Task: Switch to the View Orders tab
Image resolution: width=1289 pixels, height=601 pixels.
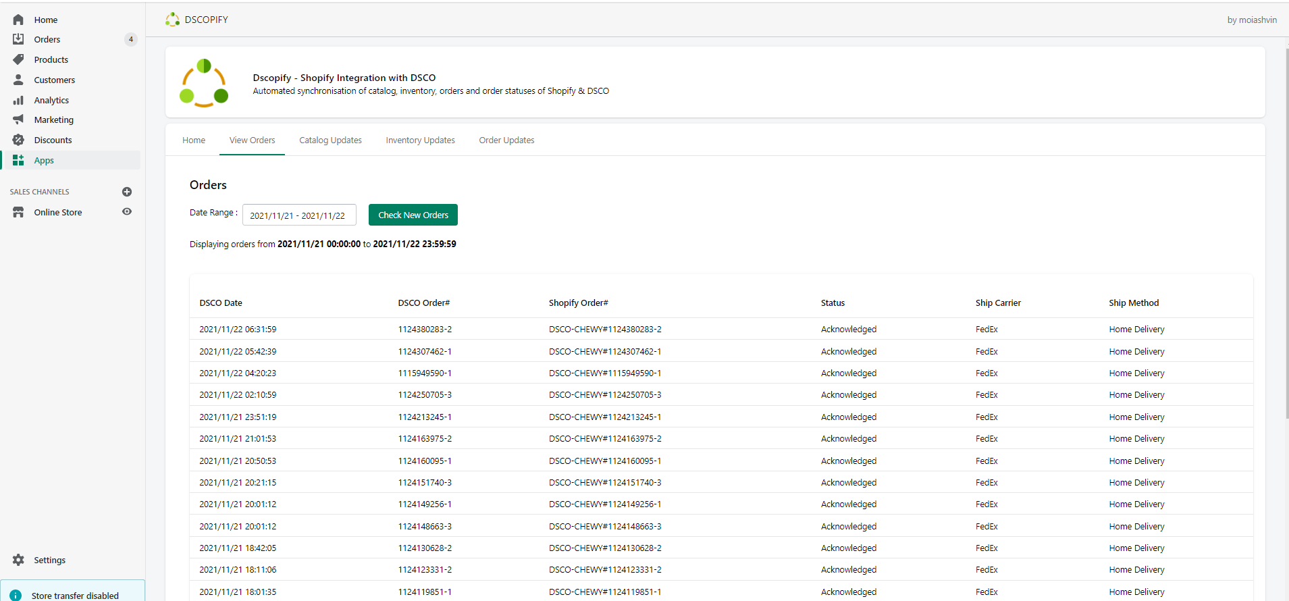Action: (252, 140)
